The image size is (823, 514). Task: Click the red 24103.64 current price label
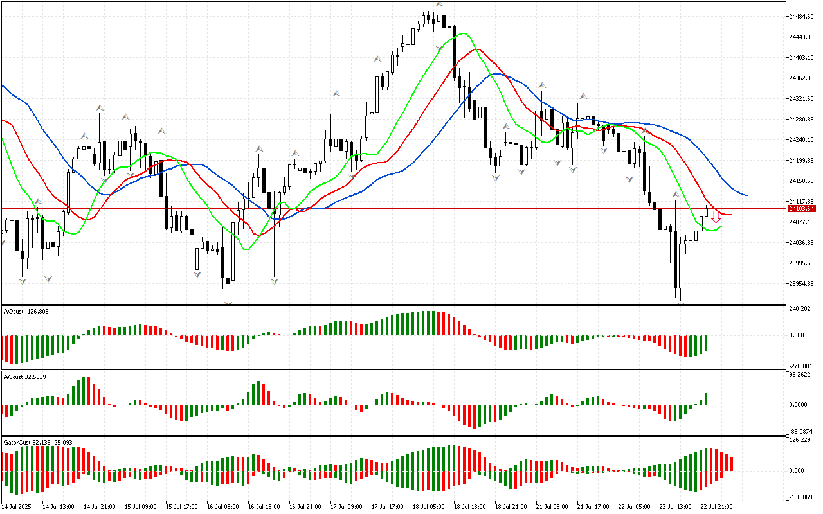point(801,209)
